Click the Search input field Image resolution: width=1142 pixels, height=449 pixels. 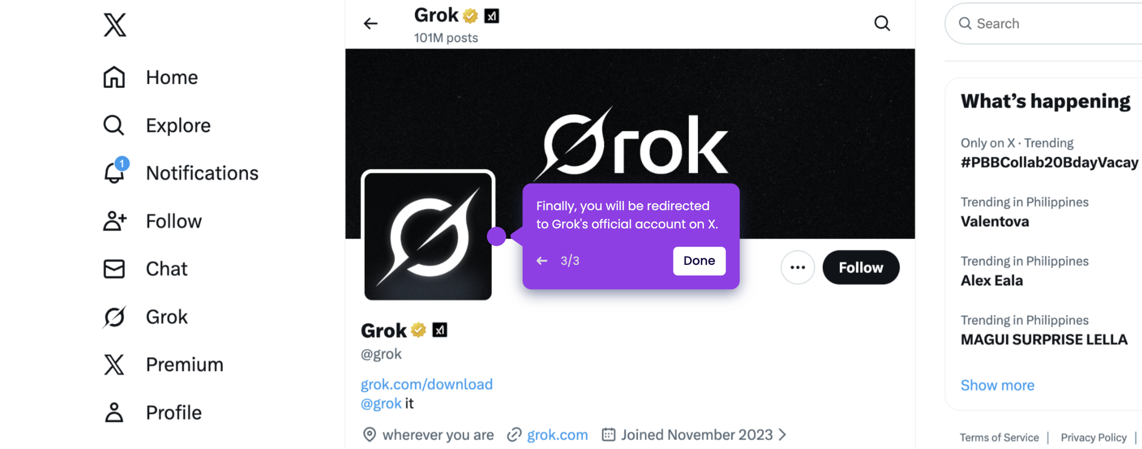tap(1044, 23)
